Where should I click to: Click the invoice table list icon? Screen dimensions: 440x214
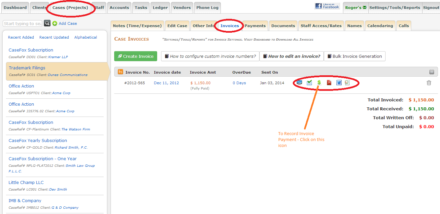[120, 72]
